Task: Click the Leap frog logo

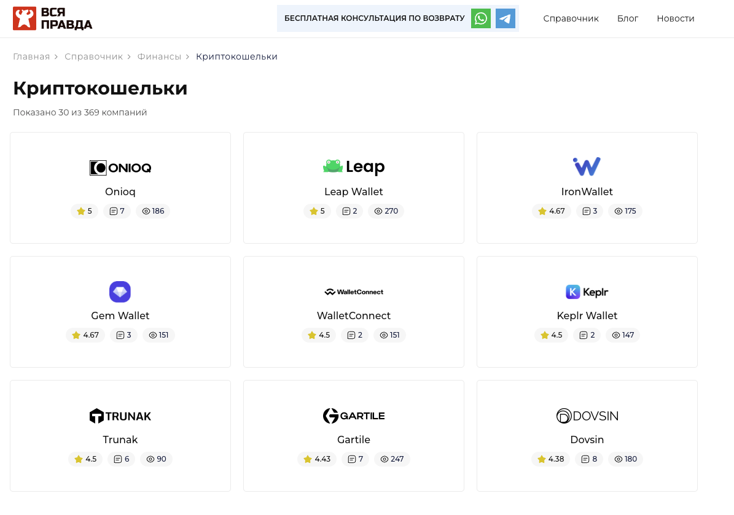Action: [354, 166]
